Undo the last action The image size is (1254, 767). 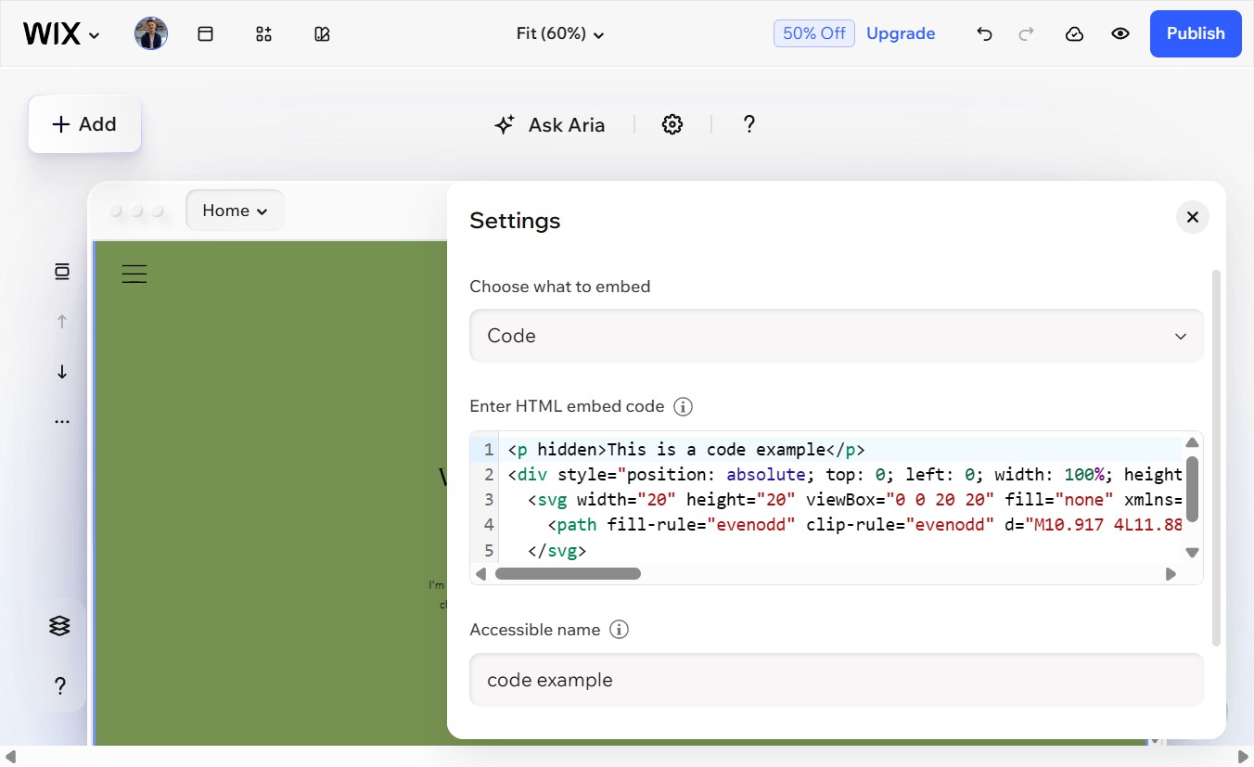pos(984,34)
